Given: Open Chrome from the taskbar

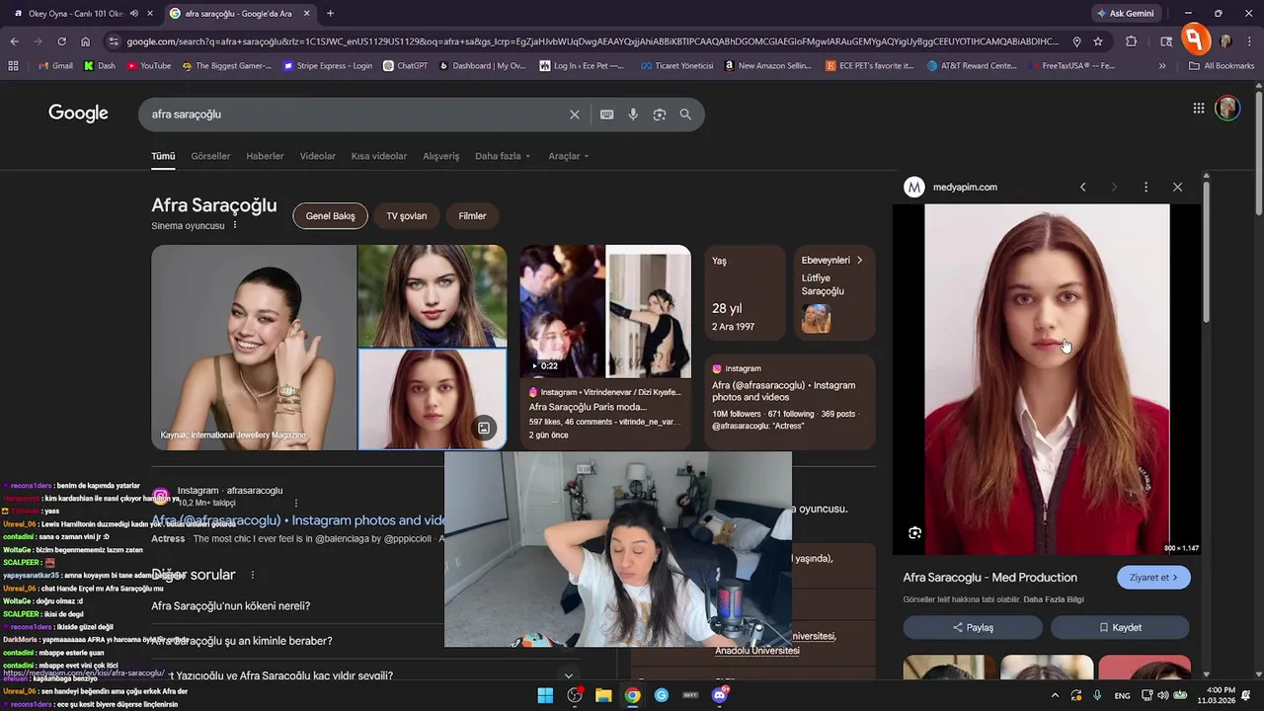Looking at the screenshot, I should 632,695.
